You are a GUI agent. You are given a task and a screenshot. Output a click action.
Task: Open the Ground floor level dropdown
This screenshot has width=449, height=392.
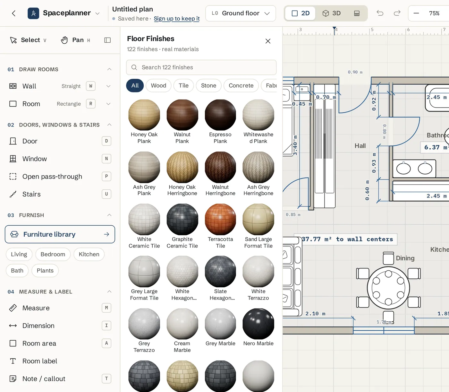pyautogui.click(x=241, y=13)
